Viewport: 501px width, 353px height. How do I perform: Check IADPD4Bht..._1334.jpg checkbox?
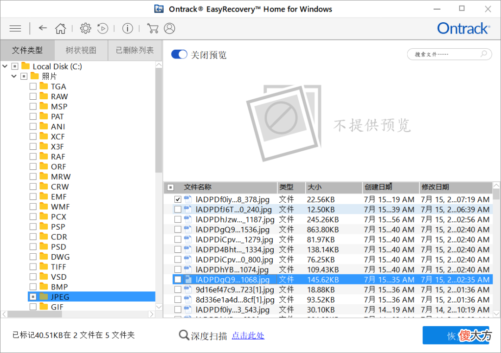(178, 250)
